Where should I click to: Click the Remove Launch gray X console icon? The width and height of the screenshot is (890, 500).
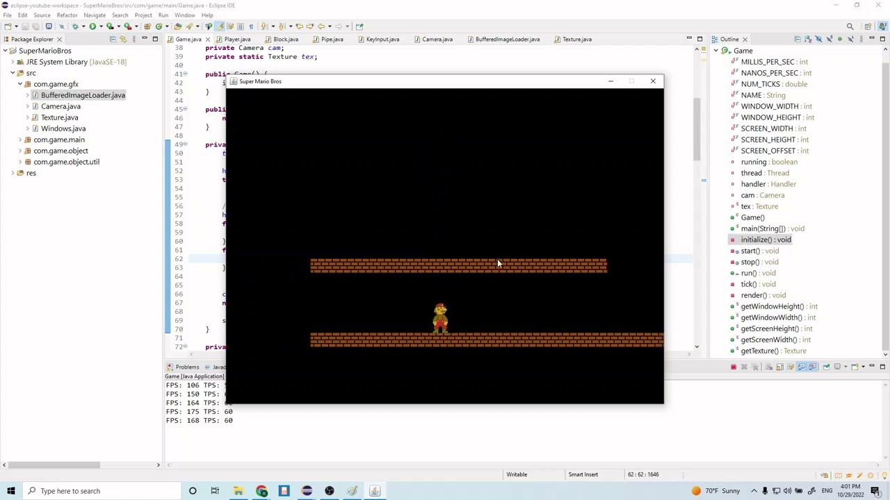744,367
